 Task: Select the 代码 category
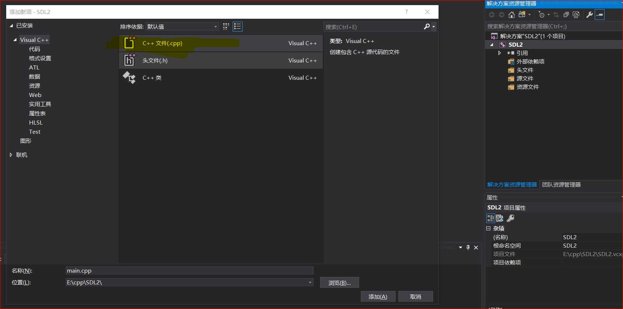[35, 49]
